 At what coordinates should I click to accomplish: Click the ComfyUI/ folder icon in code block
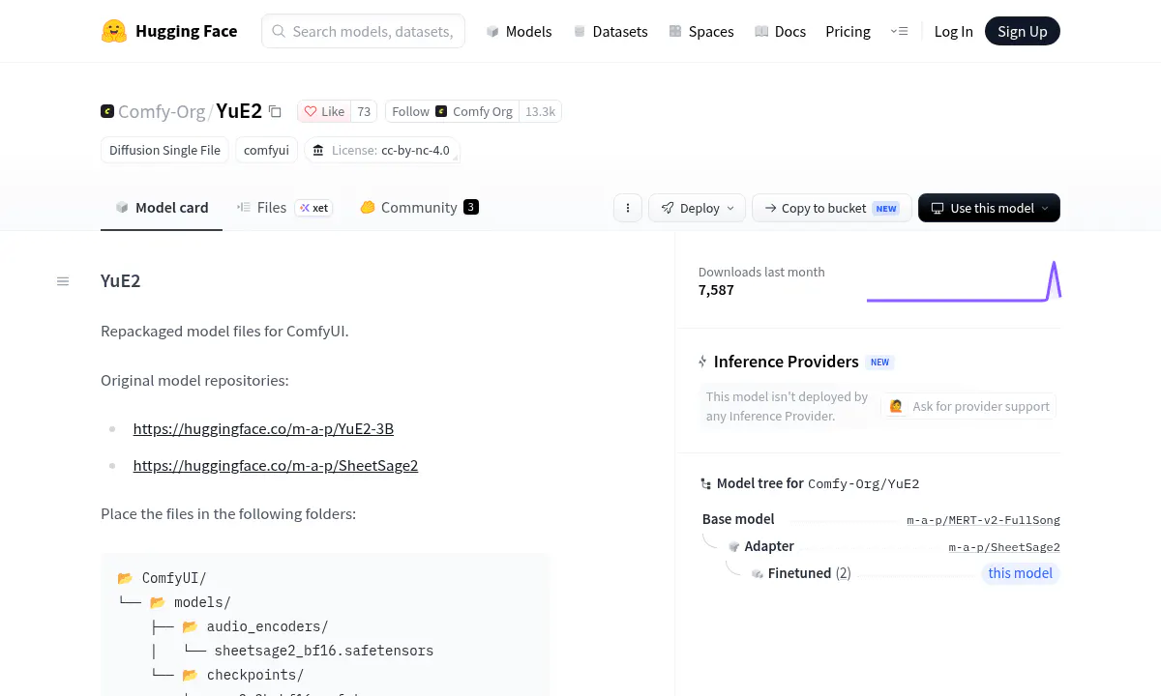click(x=125, y=578)
